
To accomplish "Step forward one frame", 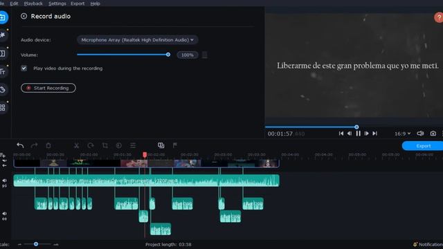I will click(x=366, y=133).
